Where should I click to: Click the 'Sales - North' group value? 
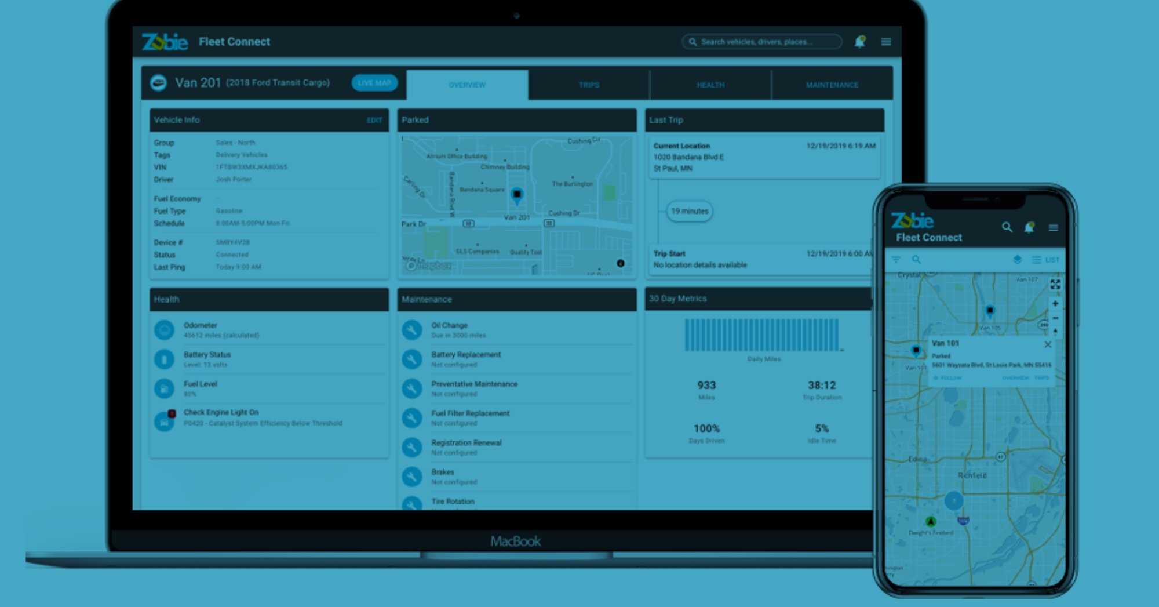pyautogui.click(x=235, y=143)
